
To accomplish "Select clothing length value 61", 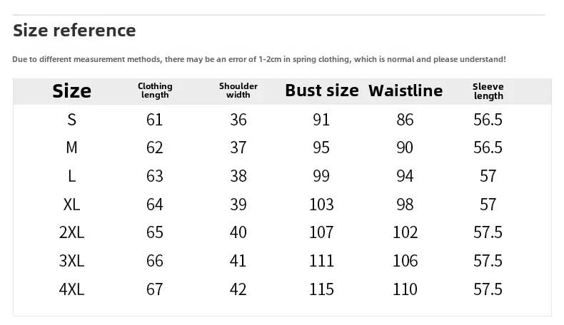I will [x=155, y=120].
